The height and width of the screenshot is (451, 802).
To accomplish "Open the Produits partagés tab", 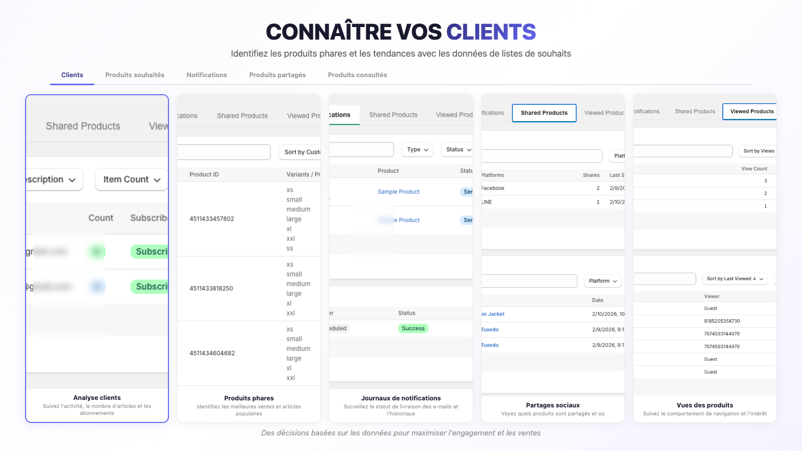I will [x=277, y=75].
